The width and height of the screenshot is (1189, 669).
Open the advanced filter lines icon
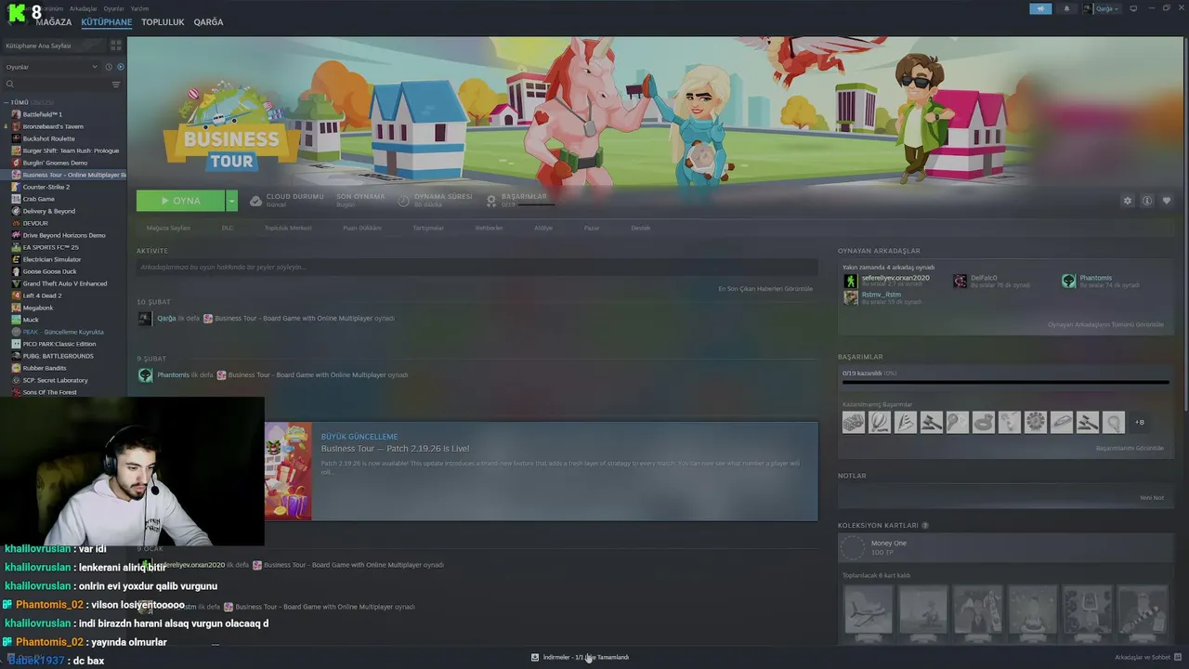point(116,85)
